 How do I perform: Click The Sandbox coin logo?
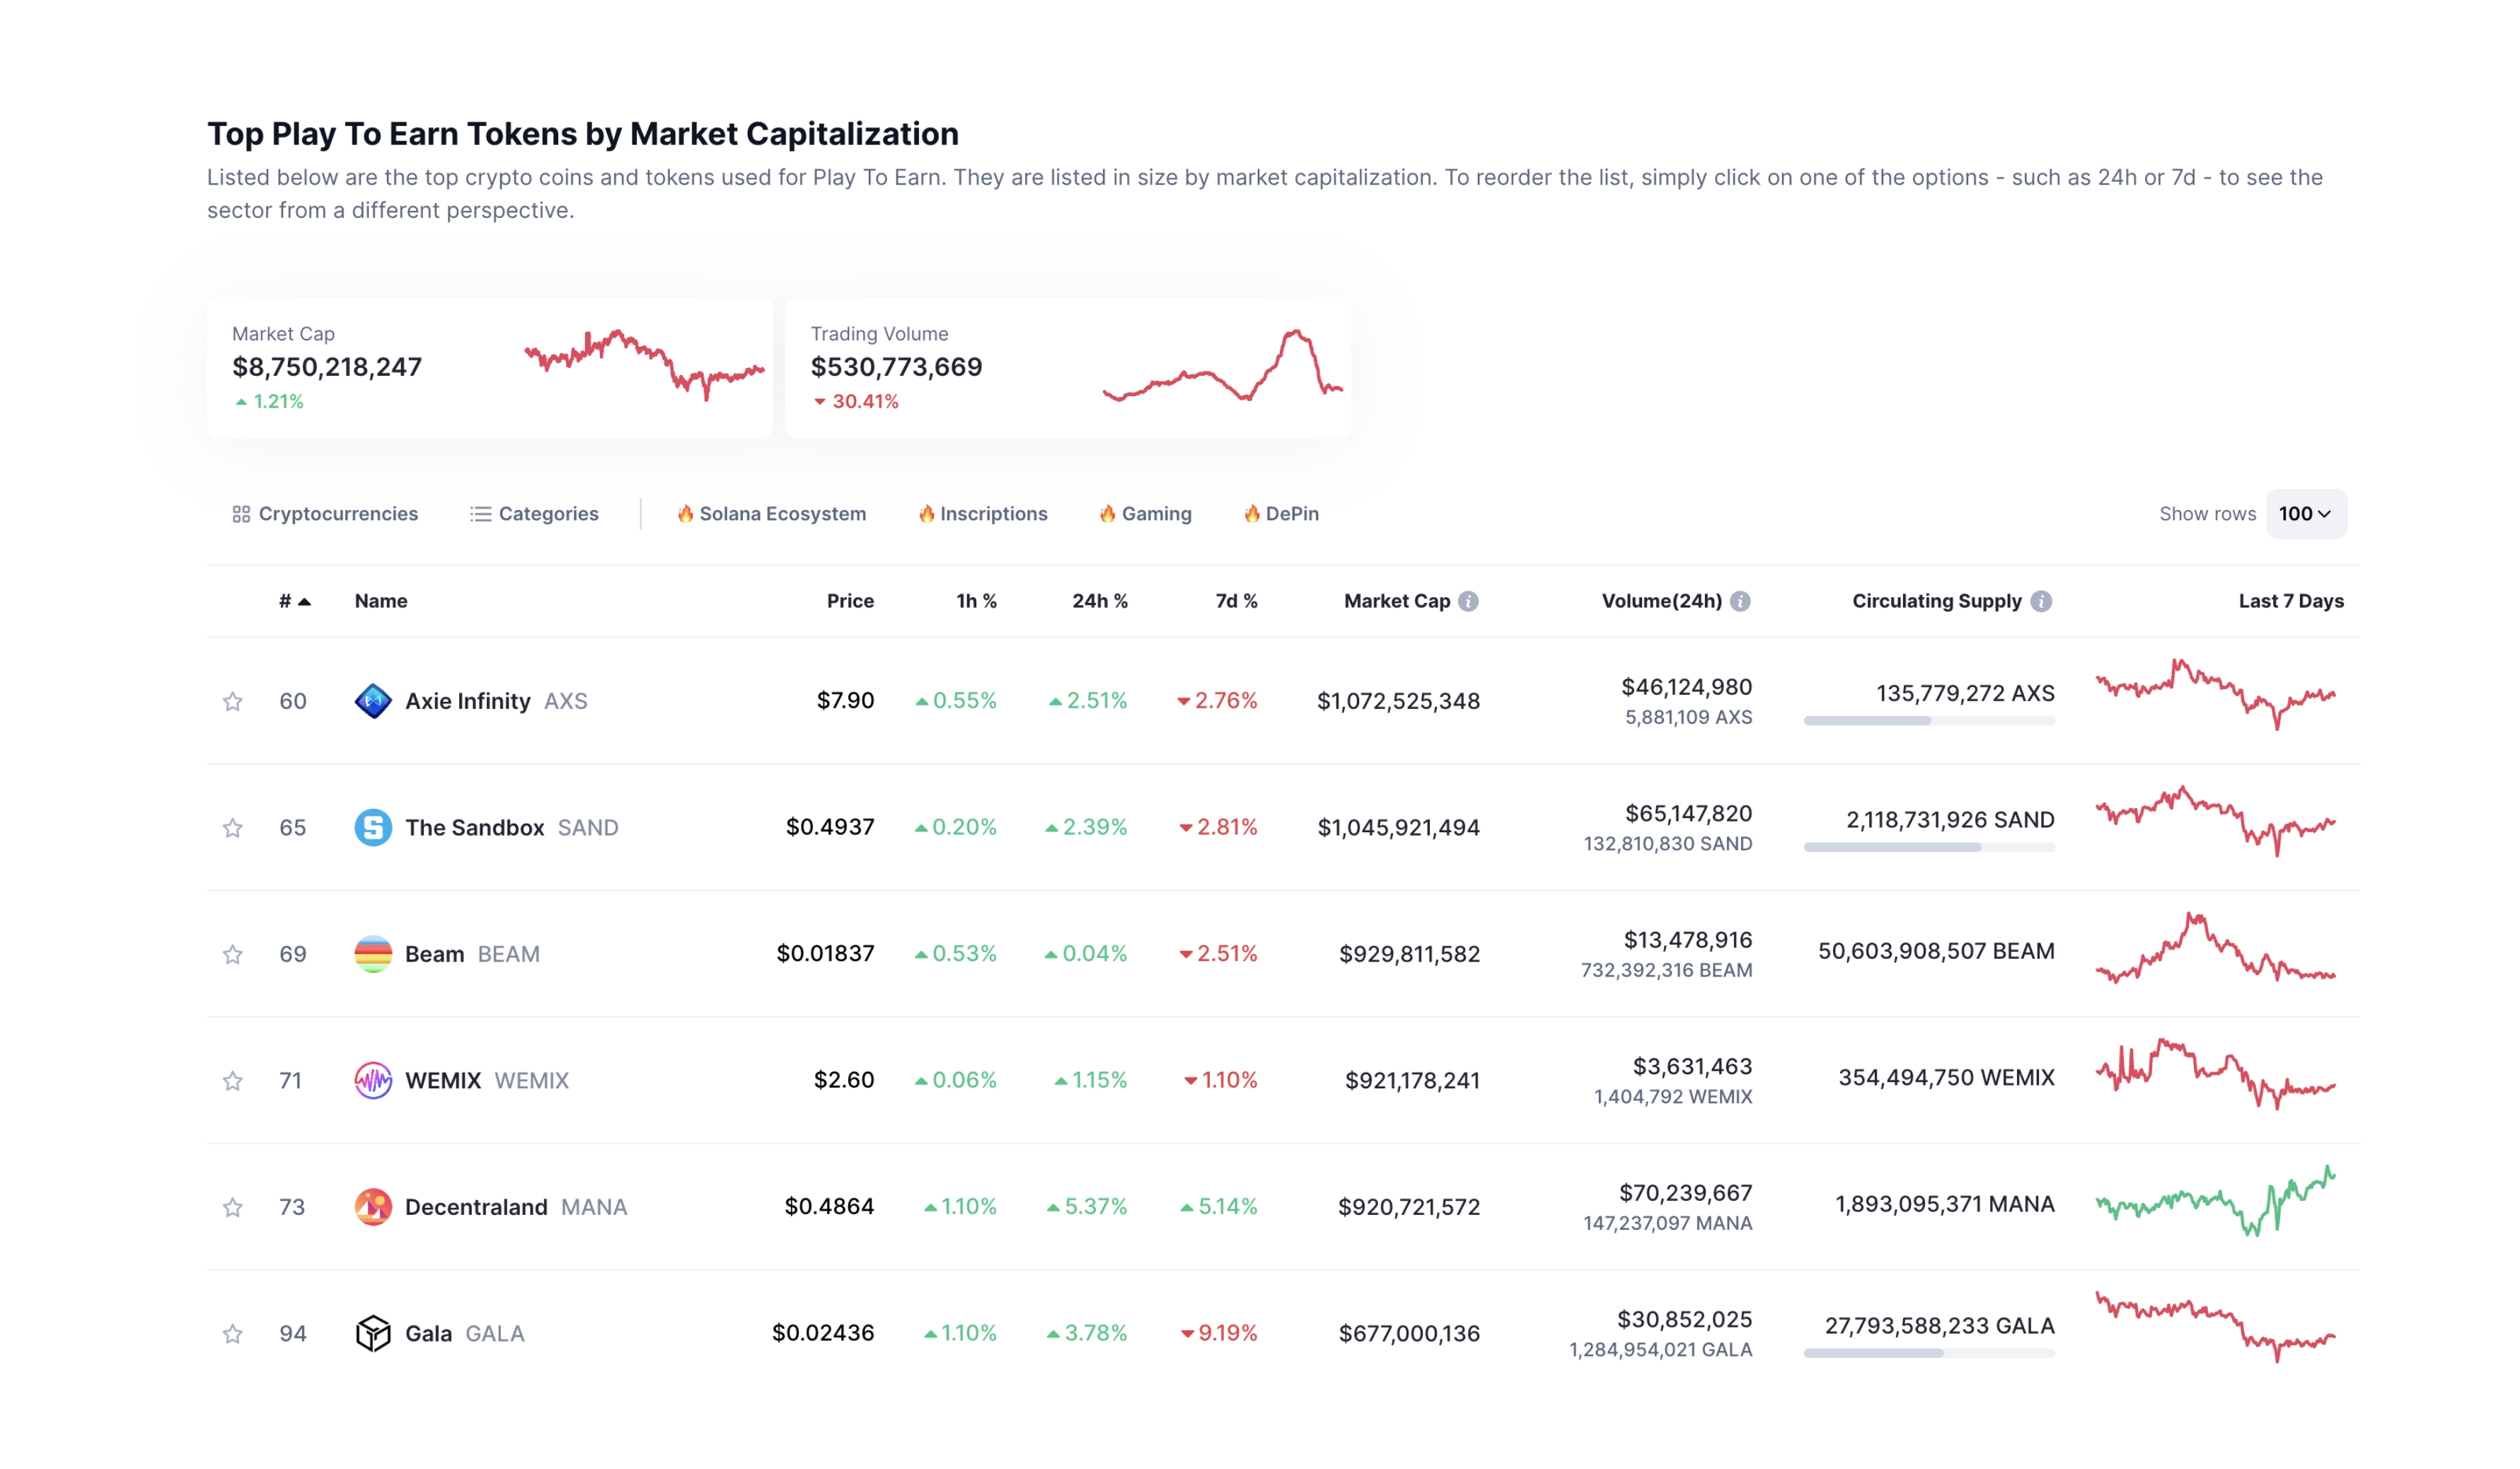coord(373,827)
